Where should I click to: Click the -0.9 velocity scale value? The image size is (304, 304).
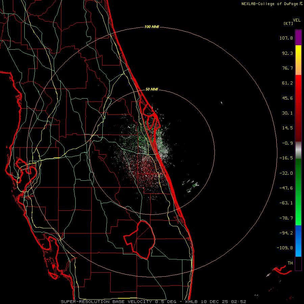[x=287, y=143]
